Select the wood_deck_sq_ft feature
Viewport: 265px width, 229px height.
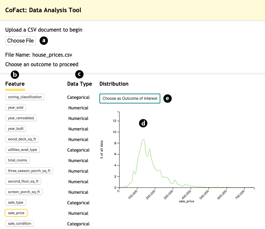coord(22,139)
